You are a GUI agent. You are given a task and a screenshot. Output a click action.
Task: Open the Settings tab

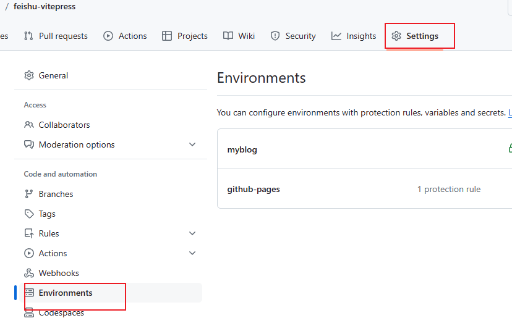click(415, 36)
